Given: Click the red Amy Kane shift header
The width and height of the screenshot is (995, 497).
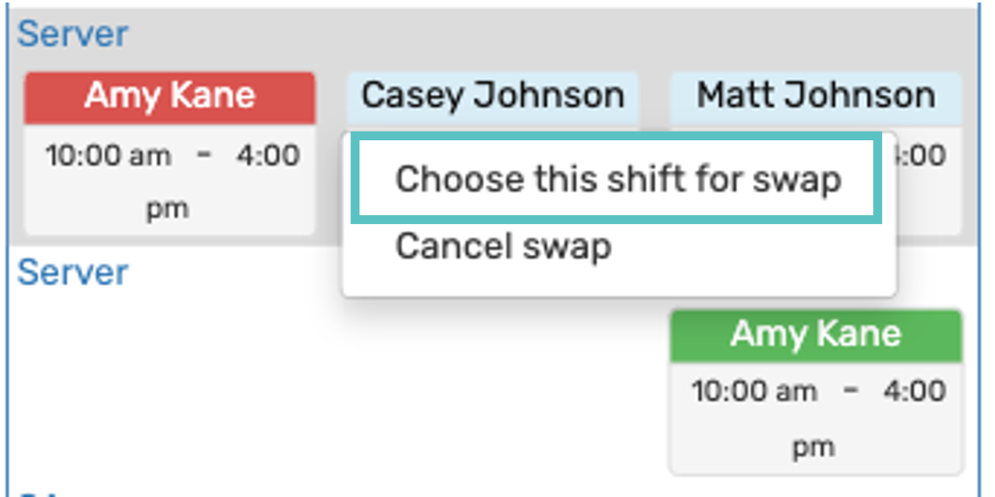Looking at the screenshot, I should point(170,96).
